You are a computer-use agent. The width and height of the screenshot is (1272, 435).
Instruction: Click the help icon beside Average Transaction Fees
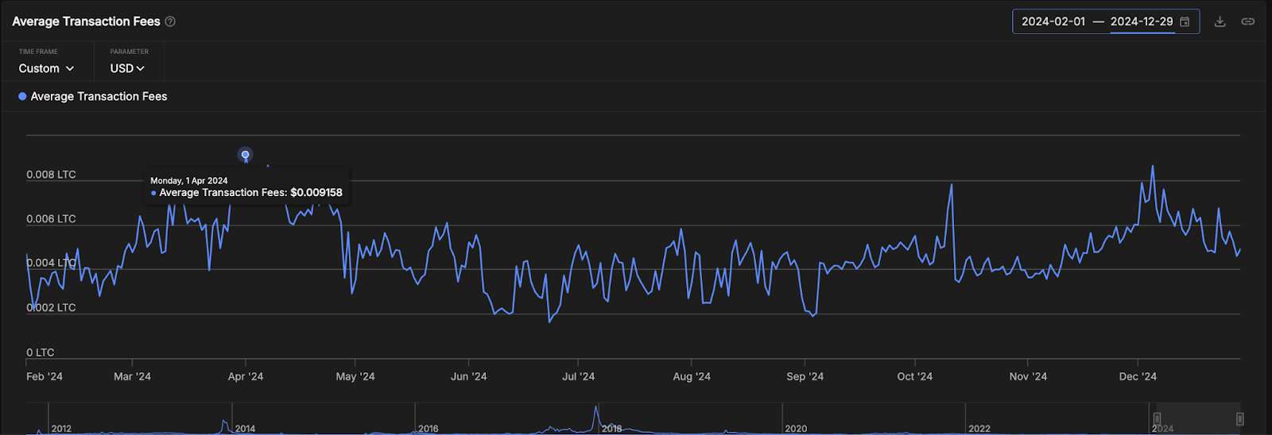[x=170, y=21]
